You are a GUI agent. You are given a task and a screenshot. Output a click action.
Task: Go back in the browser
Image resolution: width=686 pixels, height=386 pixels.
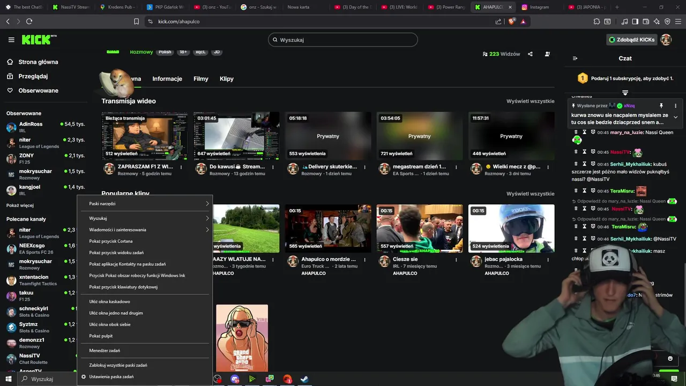pyautogui.click(x=8, y=21)
